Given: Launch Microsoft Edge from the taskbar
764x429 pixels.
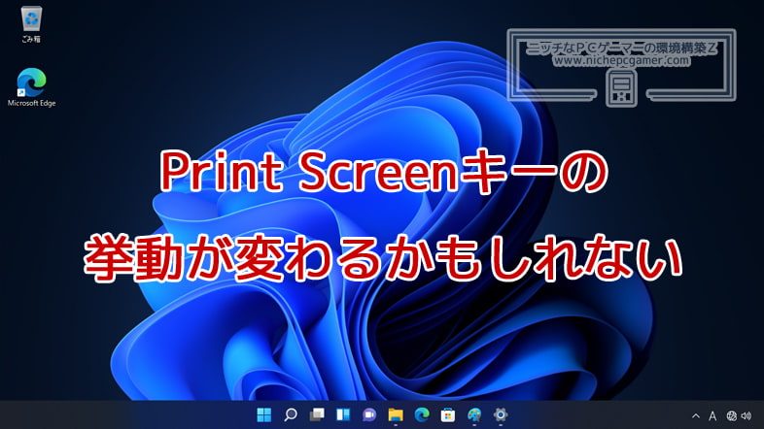Looking at the screenshot, I should click(422, 414).
